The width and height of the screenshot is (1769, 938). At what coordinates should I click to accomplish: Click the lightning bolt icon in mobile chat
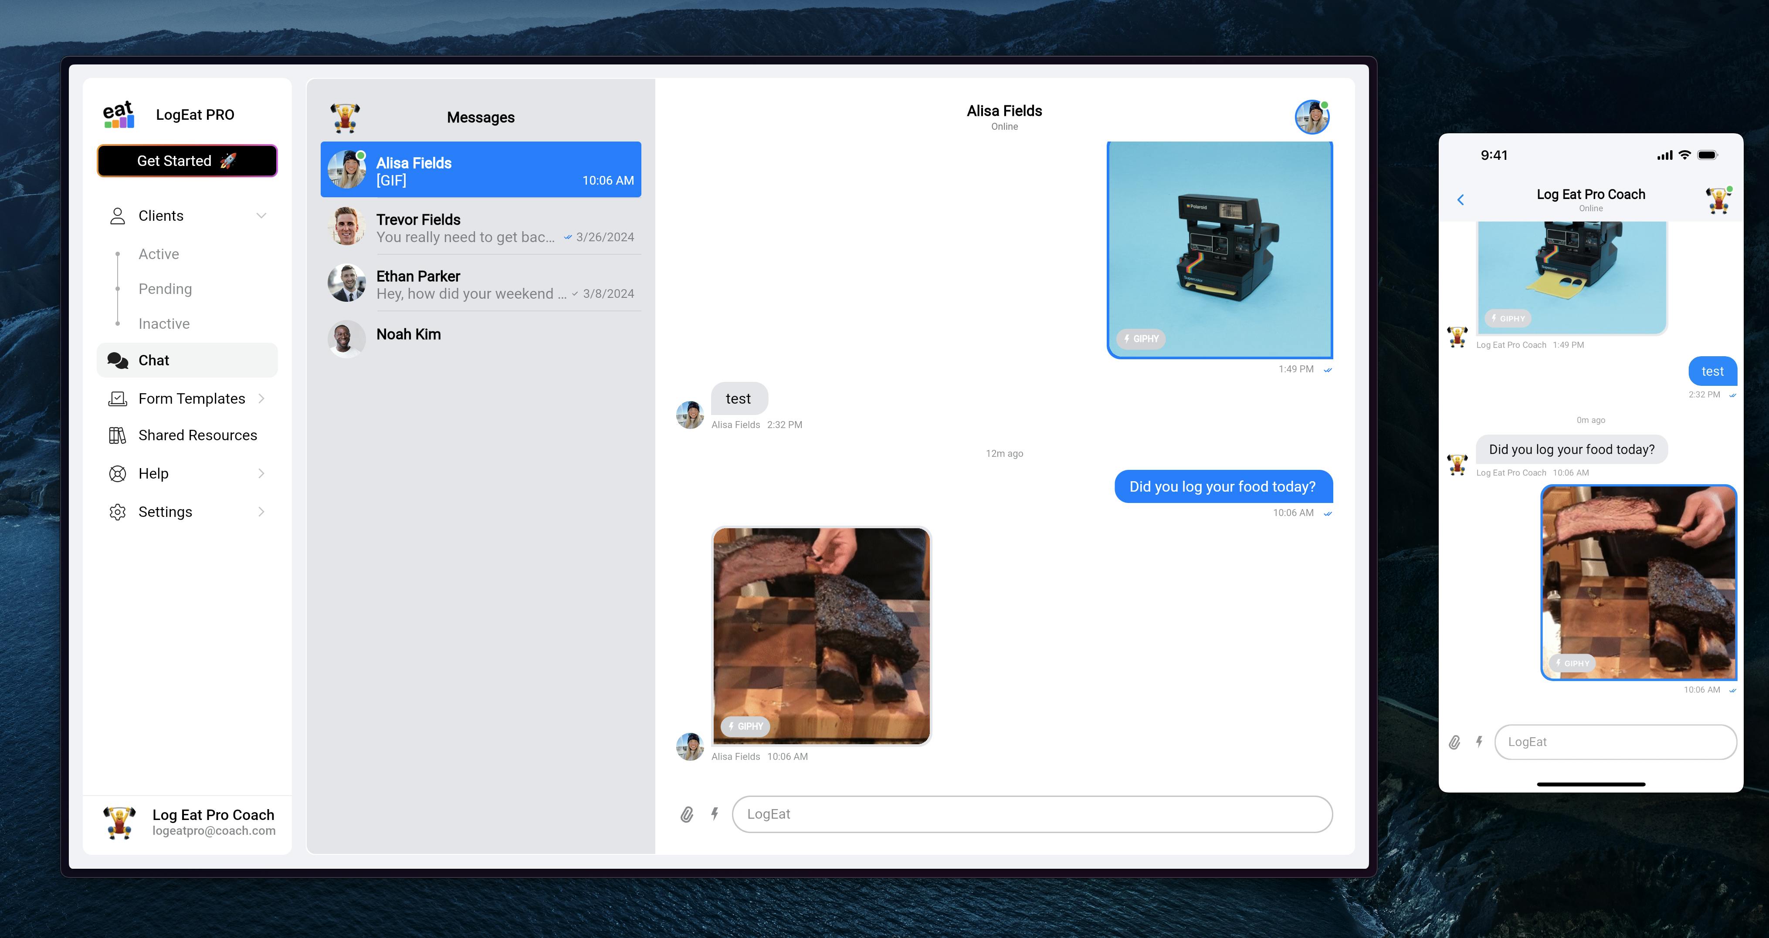(x=1479, y=742)
